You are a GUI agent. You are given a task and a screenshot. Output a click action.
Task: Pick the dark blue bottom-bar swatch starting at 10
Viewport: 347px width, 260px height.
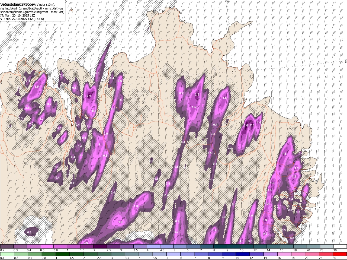click(243, 254)
